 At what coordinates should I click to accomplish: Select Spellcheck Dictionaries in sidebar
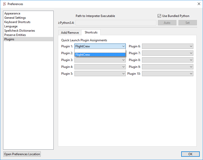(x=19, y=31)
